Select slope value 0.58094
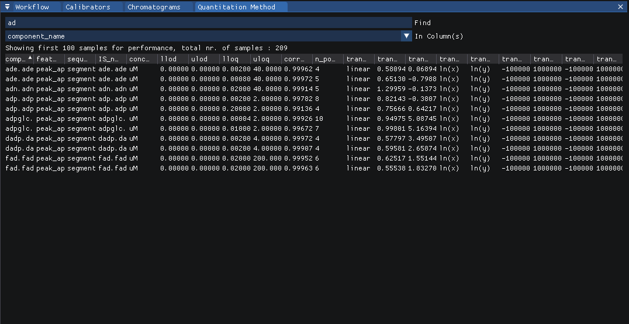This screenshot has height=324, width=629. pyautogui.click(x=391, y=69)
